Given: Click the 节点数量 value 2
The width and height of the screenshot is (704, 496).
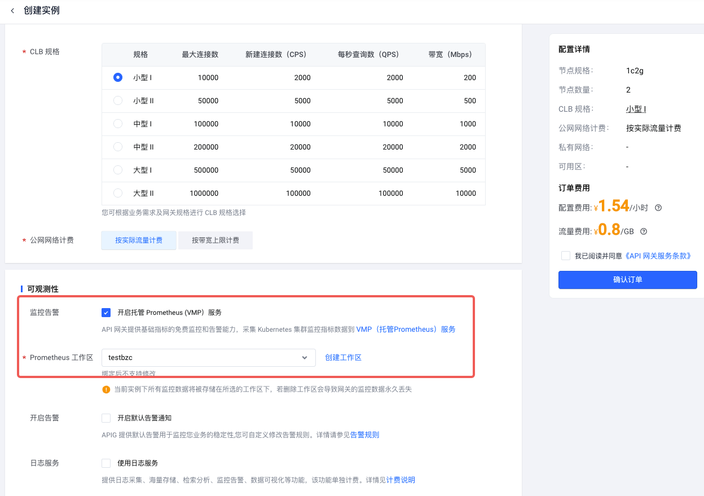Looking at the screenshot, I should 628,90.
